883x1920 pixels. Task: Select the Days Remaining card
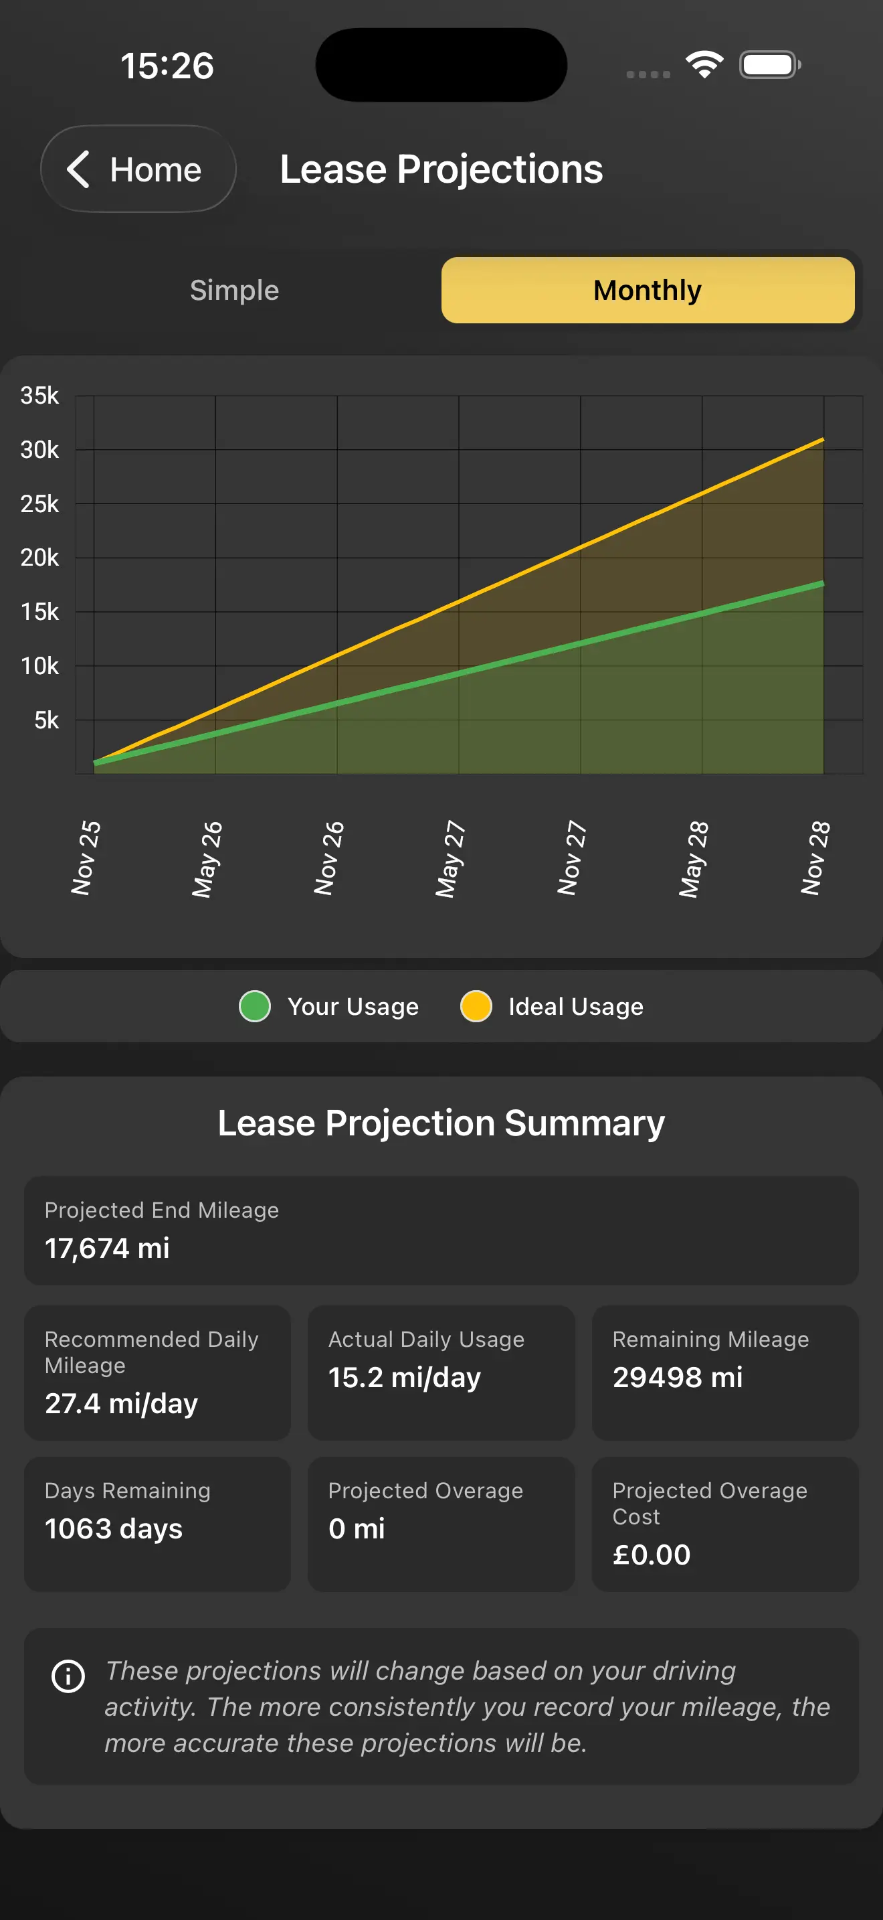pos(157,1524)
